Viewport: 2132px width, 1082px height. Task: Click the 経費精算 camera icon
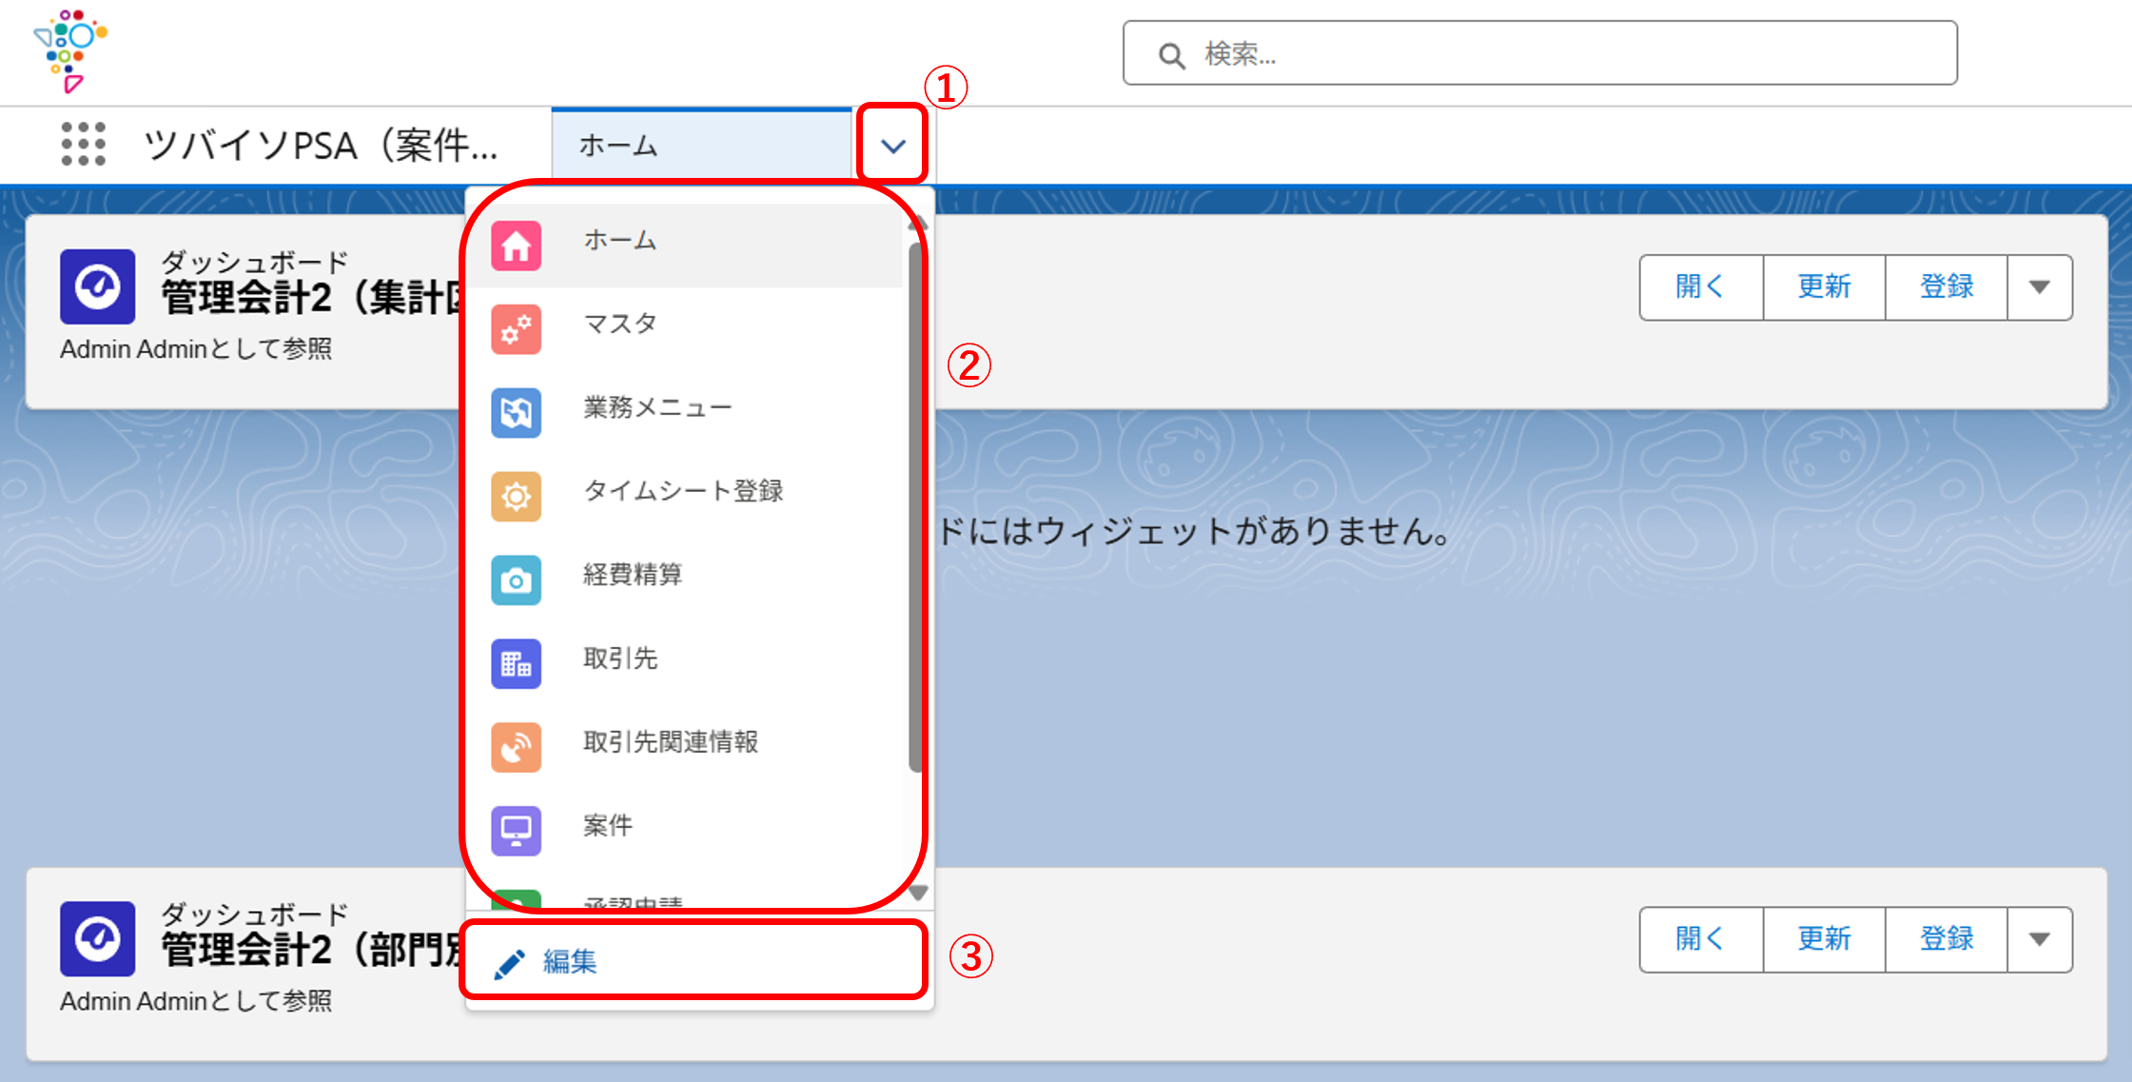point(517,580)
